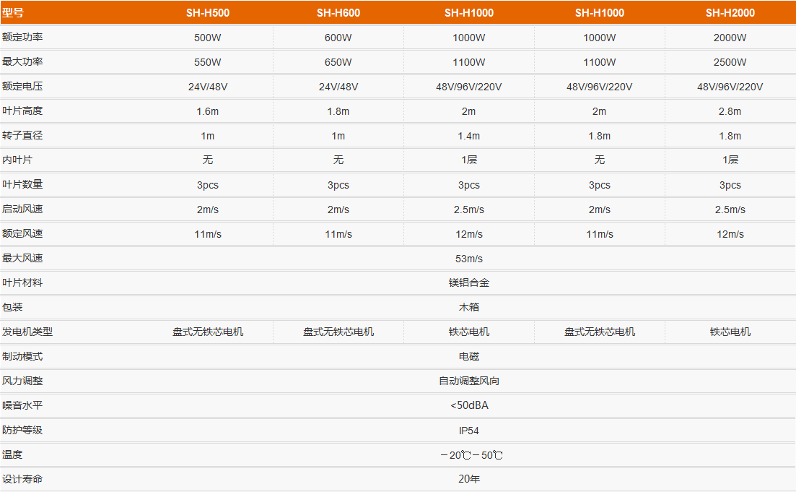The width and height of the screenshot is (796, 492).
Task: Select the －20℃－50℃ temperature range
Action: pos(471,455)
